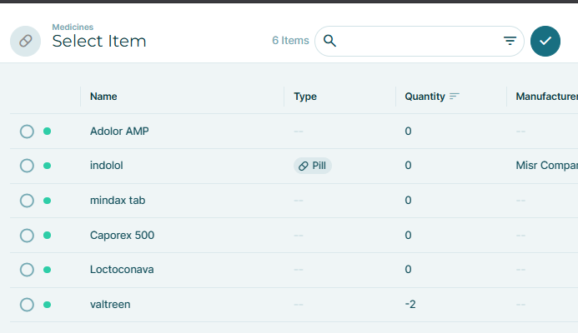Sort by the Type column header
The width and height of the screenshot is (578, 333).
click(305, 97)
